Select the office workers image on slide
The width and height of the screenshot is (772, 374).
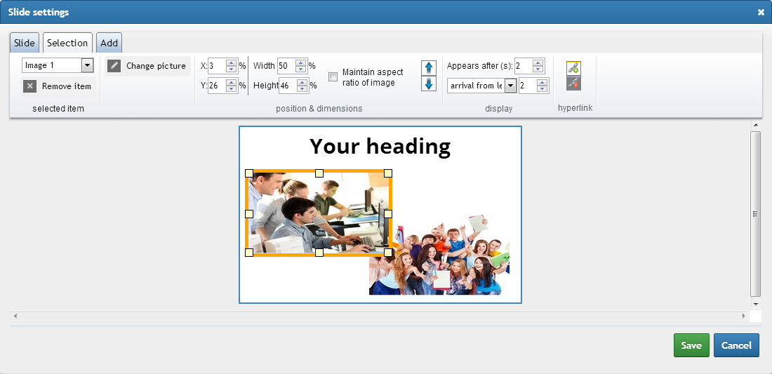(x=319, y=213)
